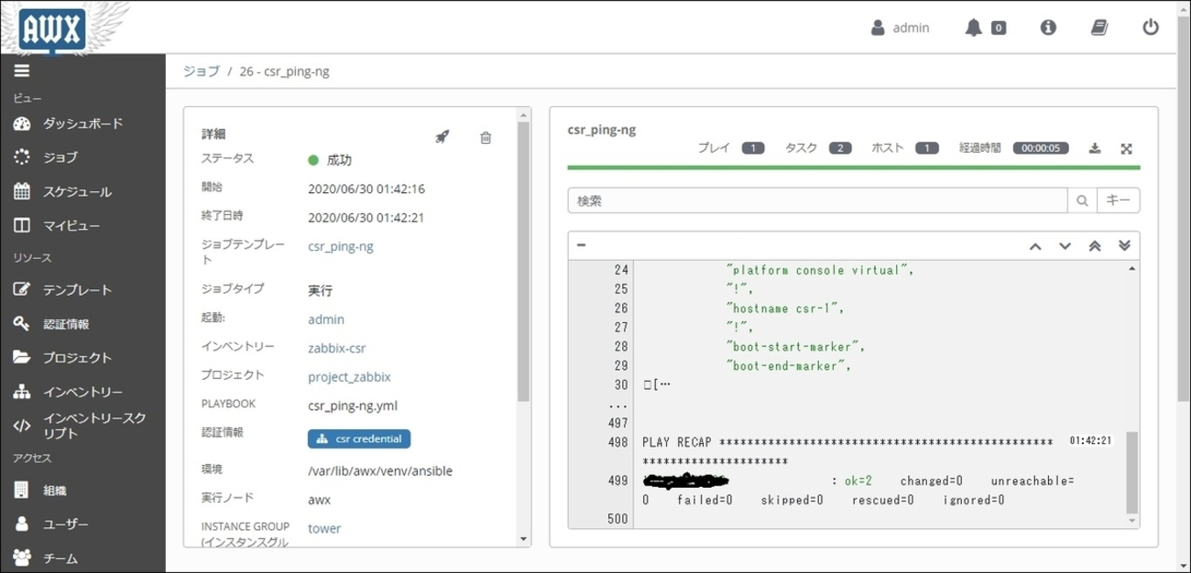Viewport: 1191px width, 573px height.
Task: Jump to the bottom of output
Action: coord(1125,245)
